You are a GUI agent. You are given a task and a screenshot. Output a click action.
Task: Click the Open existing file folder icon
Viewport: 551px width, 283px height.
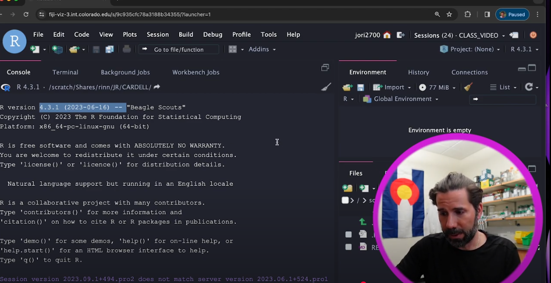pos(74,49)
